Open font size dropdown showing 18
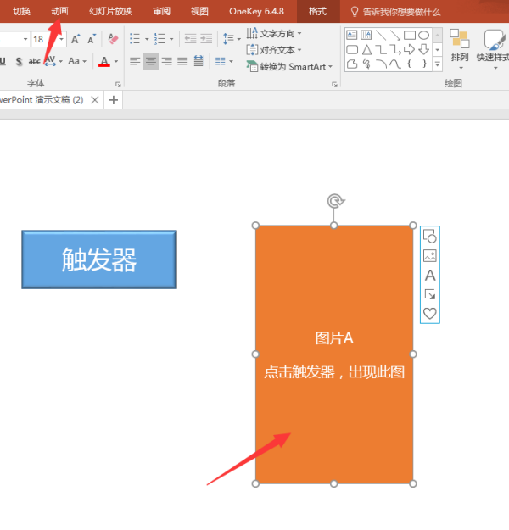This screenshot has width=509, height=530. [61, 39]
